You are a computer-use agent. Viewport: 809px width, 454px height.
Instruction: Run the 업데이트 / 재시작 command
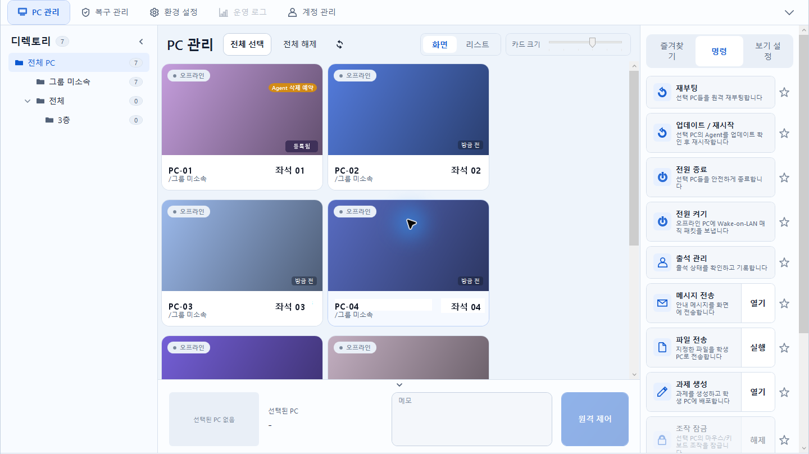click(711, 133)
